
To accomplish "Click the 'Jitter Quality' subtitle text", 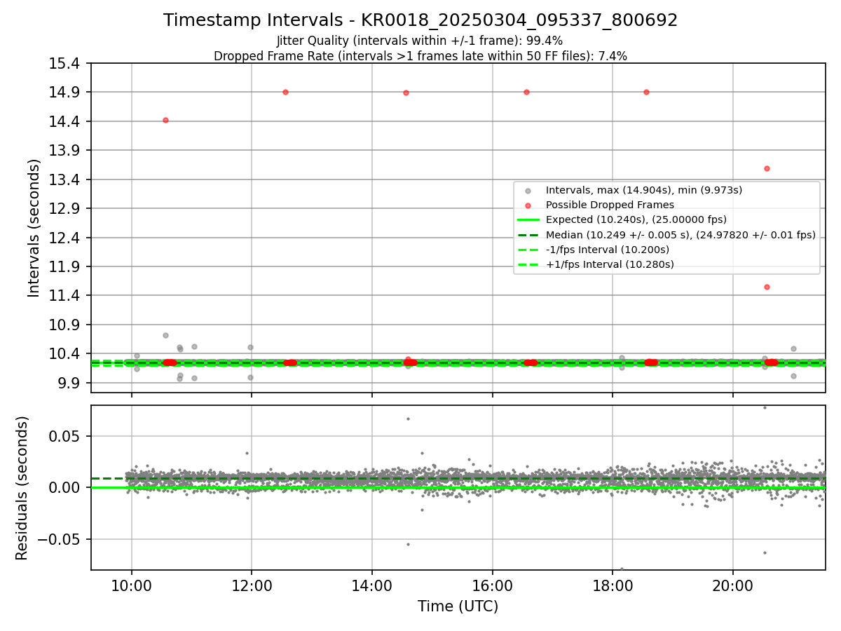I will click(420, 41).
